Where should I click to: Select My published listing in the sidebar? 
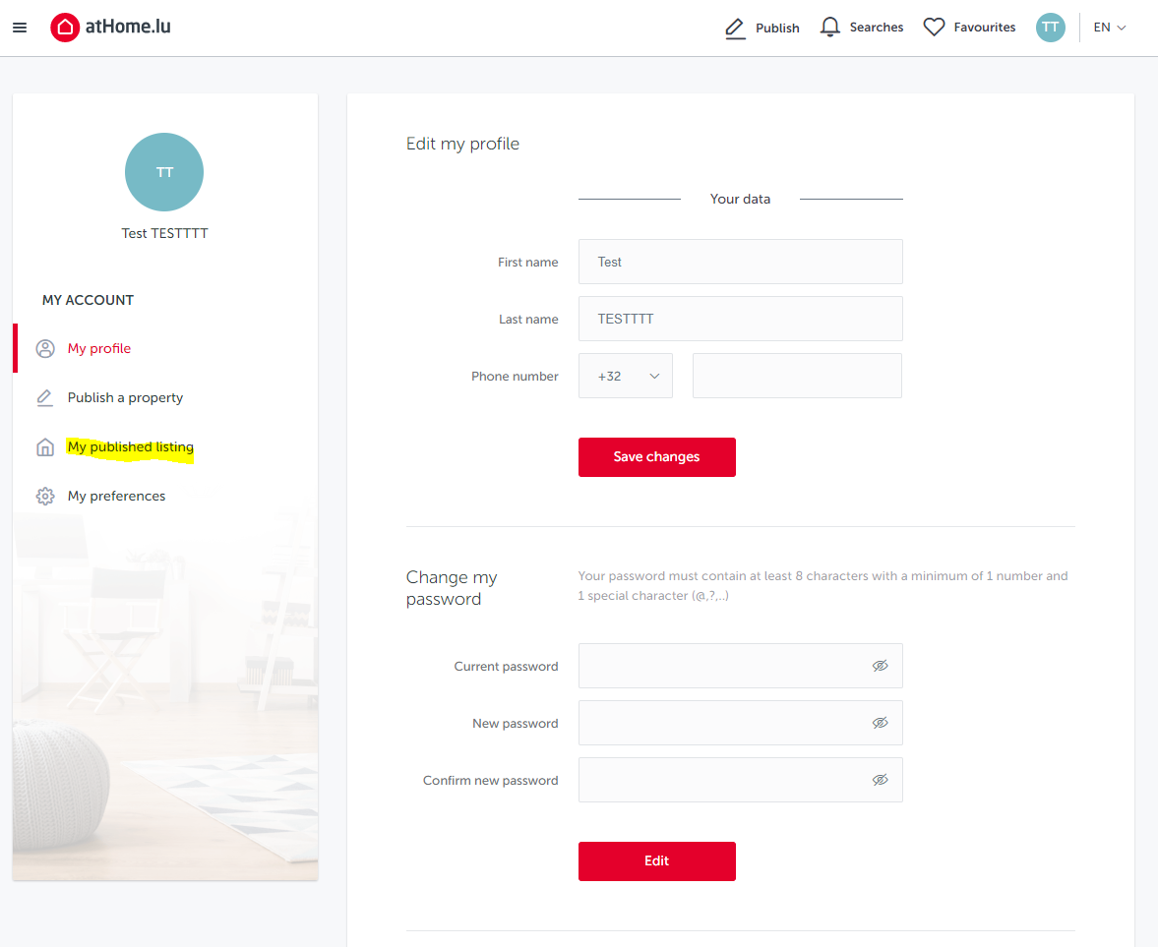point(131,446)
